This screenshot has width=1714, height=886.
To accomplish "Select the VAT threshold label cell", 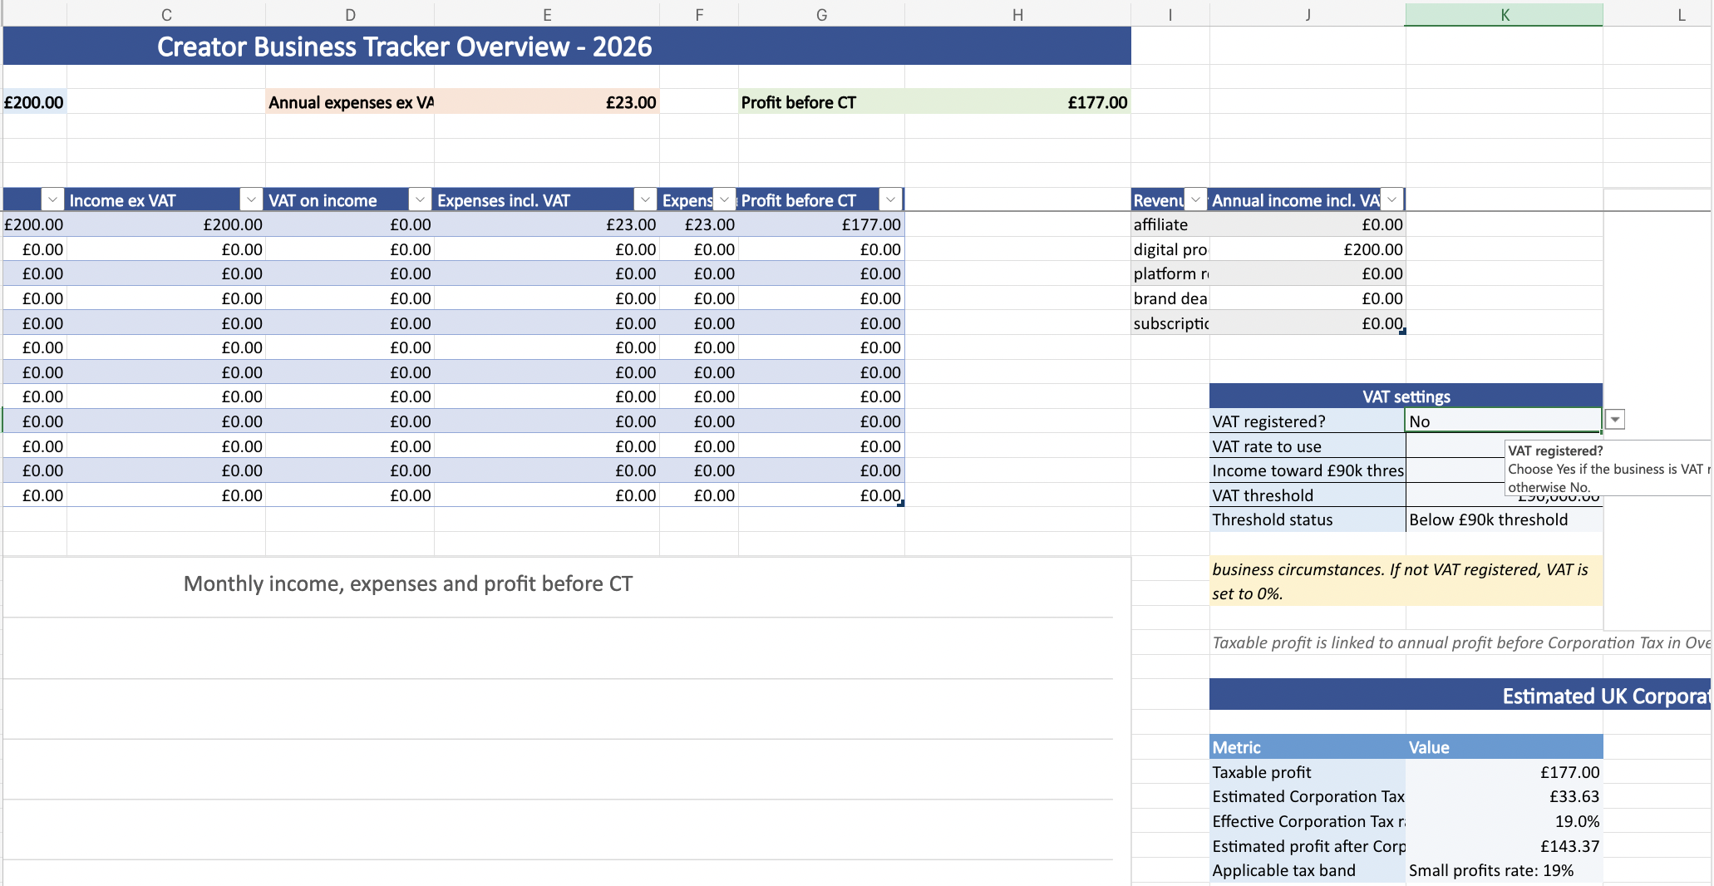I will point(1308,495).
